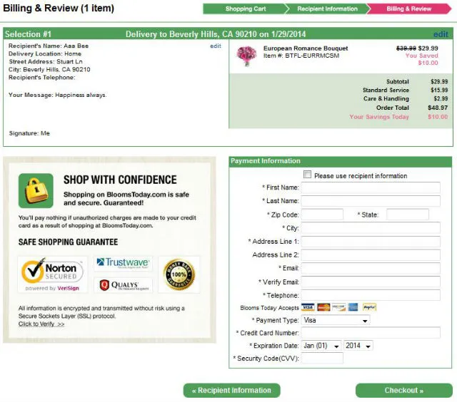Viewport: 457px width, 402px height.
Task: Click the Trustwave security logo
Action: (123, 263)
